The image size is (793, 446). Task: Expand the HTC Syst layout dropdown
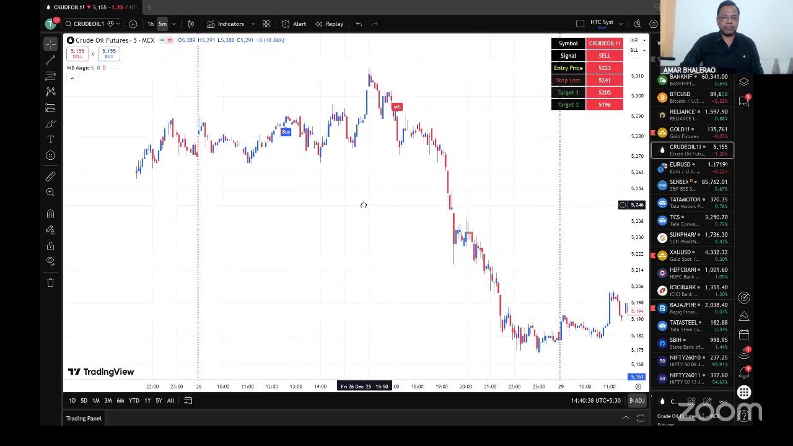pyautogui.click(x=621, y=24)
